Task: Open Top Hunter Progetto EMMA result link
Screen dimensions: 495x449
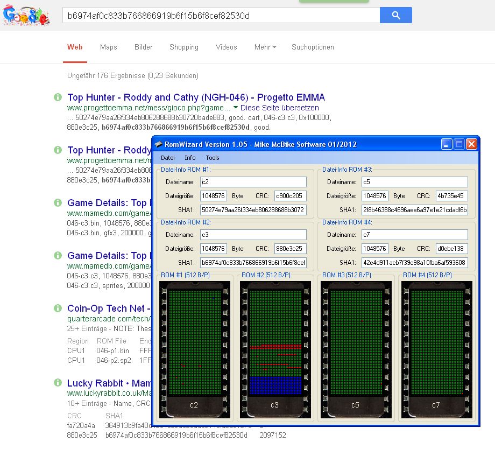Action: pos(196,97)
